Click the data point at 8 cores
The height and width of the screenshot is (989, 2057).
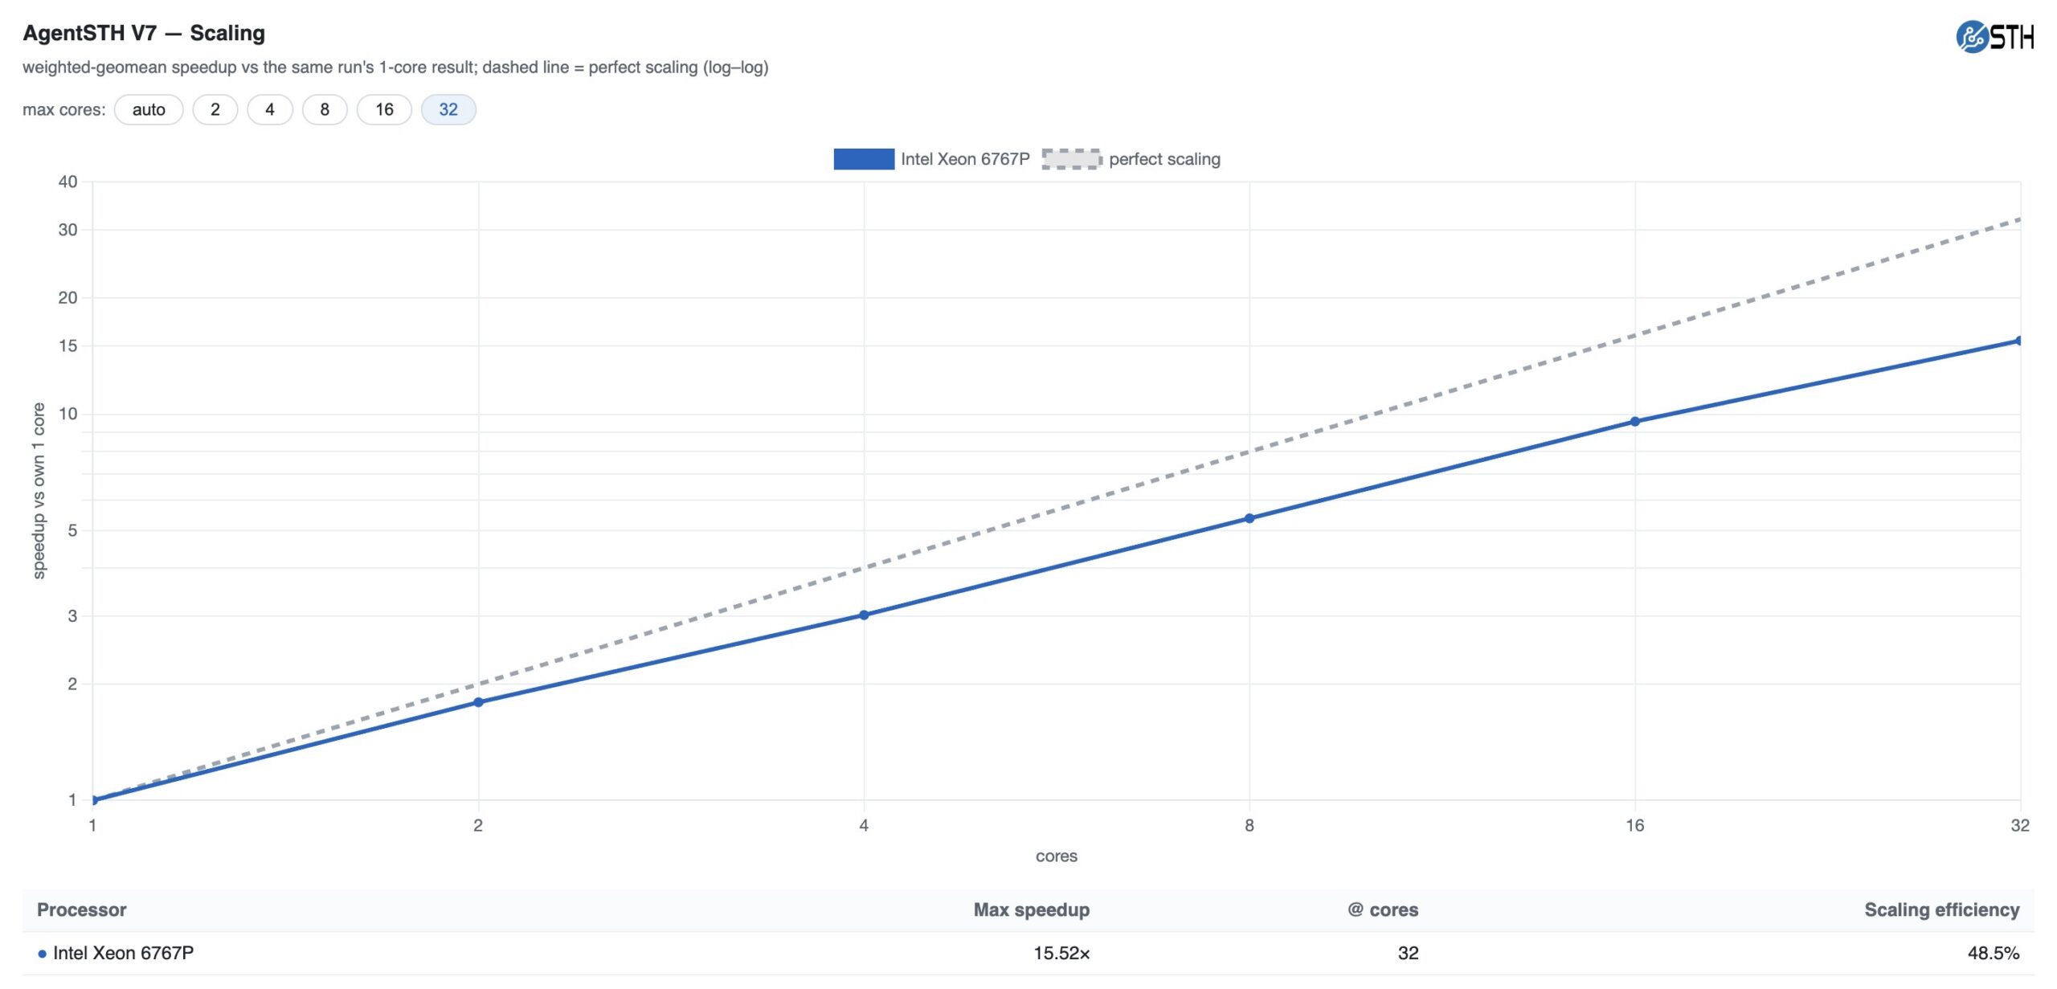tap(1249, 519)
